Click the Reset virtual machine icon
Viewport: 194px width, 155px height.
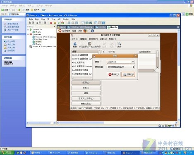tap(63, 23)
